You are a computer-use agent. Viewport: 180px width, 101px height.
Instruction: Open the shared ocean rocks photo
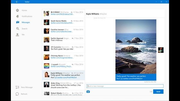pos(136,46)
